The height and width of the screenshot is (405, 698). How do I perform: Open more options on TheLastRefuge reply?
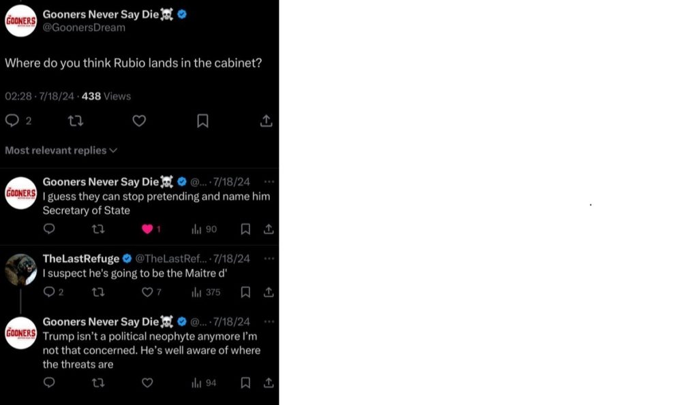269,259
